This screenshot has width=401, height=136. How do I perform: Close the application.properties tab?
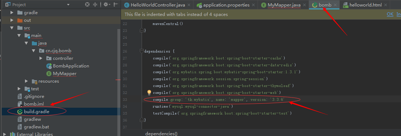(x=253, y=5)
